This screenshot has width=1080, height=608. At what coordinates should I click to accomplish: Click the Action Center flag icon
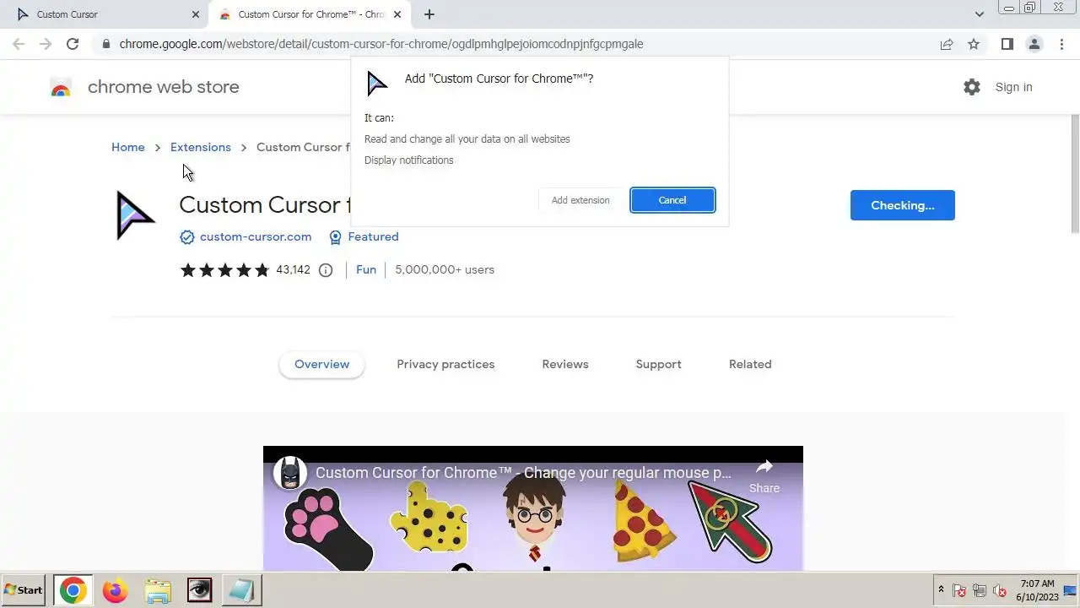pyautogui.click(x=959, y=590)
